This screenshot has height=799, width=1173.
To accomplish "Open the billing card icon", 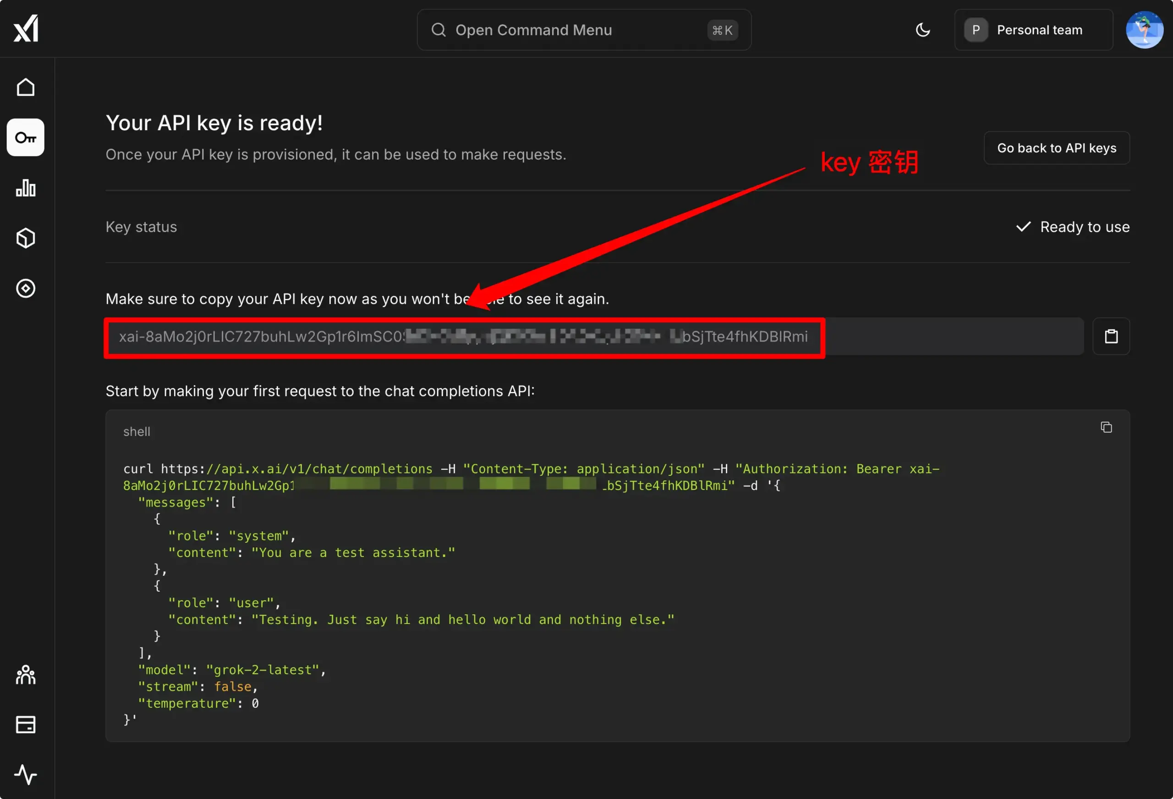I will 26,725.
